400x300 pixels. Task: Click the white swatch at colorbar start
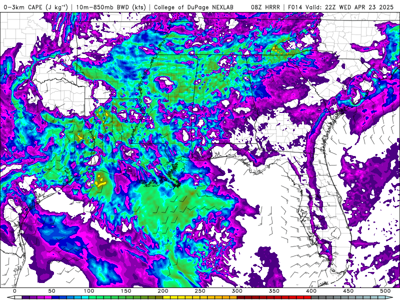[18, 297]
